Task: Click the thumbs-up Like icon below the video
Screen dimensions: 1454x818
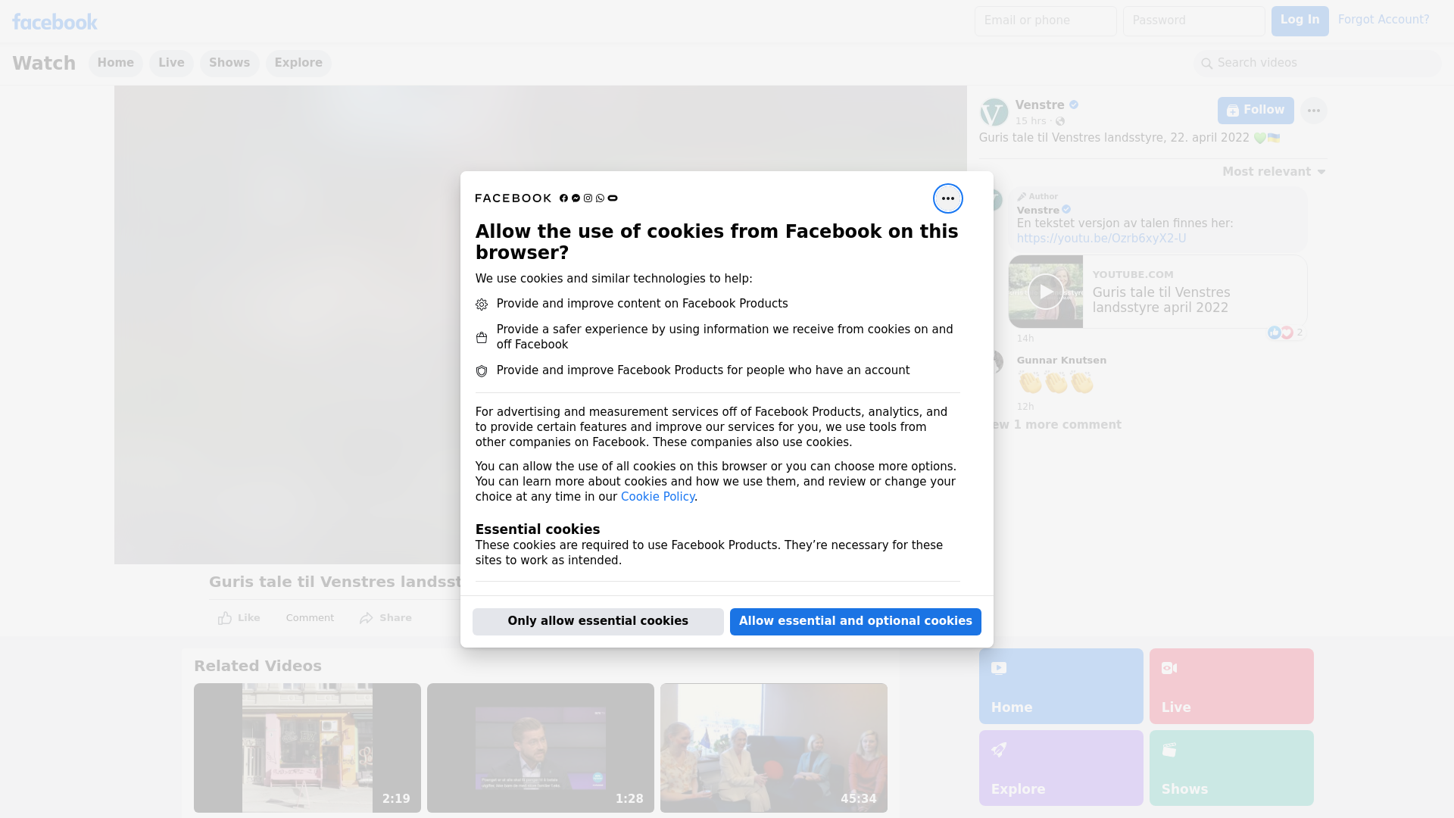Action: tap(225, 618)
